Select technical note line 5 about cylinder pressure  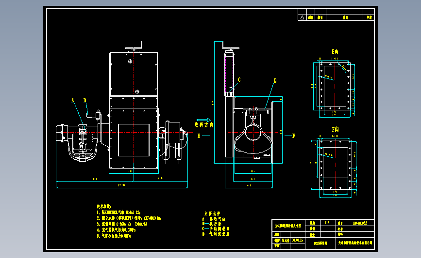pos(114,236)
